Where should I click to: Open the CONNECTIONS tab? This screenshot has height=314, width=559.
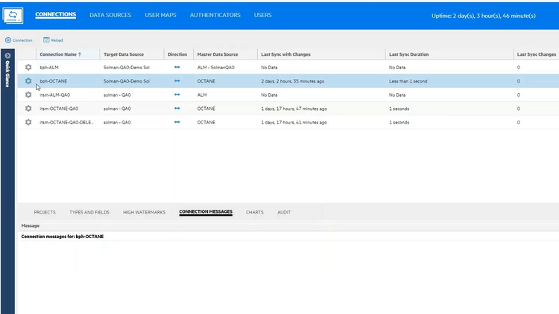[56, 15]
